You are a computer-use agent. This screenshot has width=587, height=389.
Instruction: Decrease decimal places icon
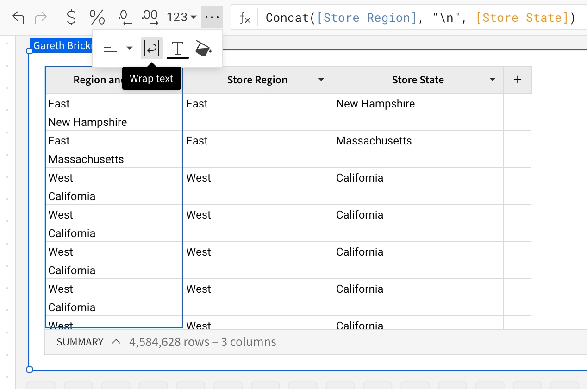125,18
